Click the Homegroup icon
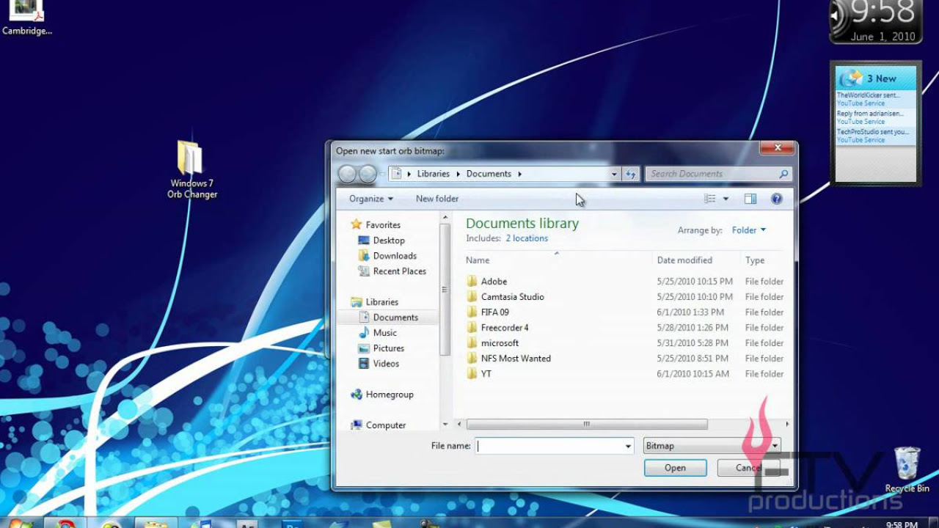The image size is (939, 528). click(x=357, y=395)
